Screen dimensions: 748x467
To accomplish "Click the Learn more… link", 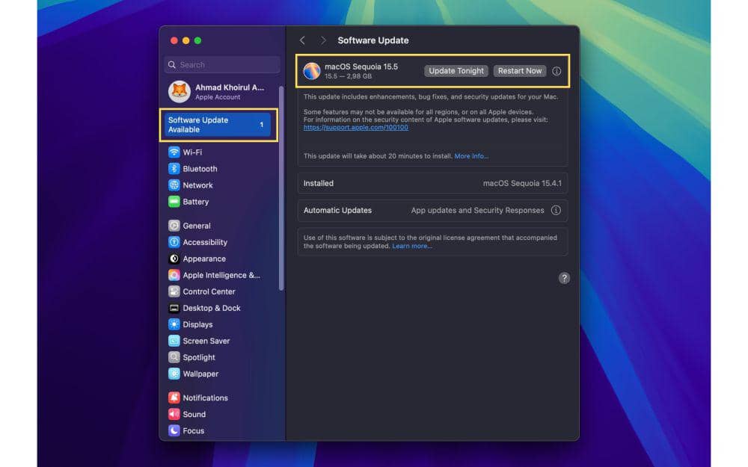I will point(412,246).
